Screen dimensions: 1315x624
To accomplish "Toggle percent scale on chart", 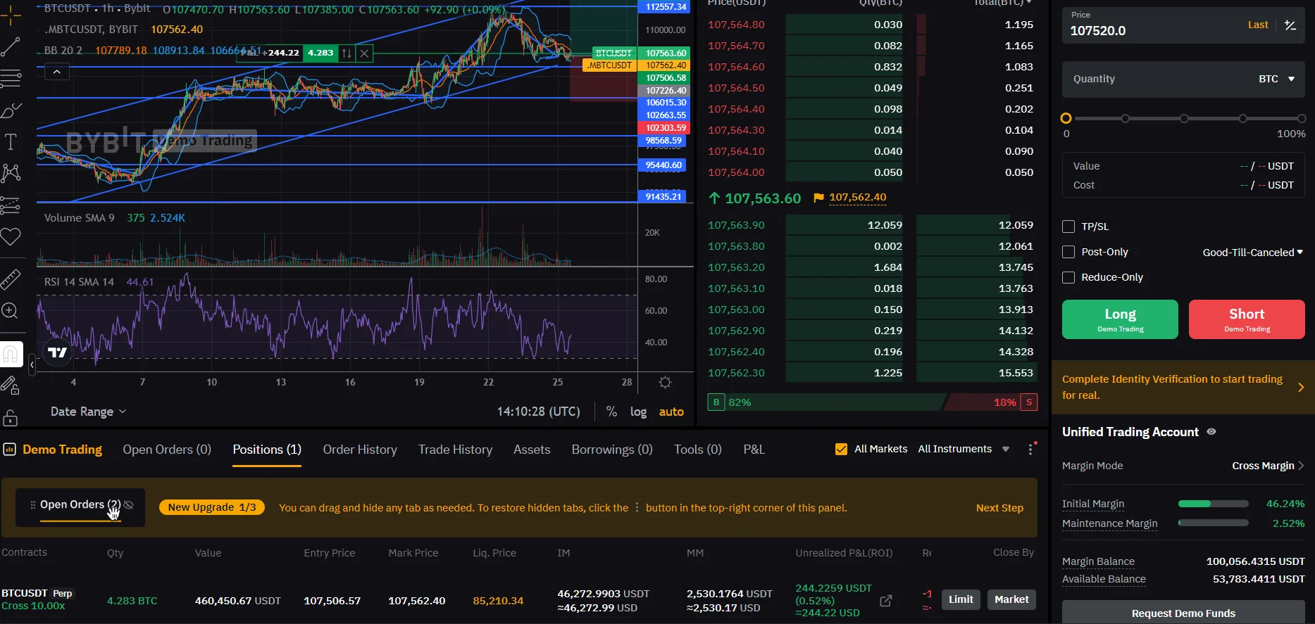I will coord(611,412).
